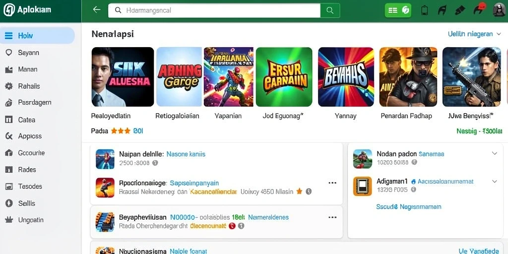Open the Nastig - 1500lai link
The height and width of the screenshot is (254, 508).
[x=480, y=131]
